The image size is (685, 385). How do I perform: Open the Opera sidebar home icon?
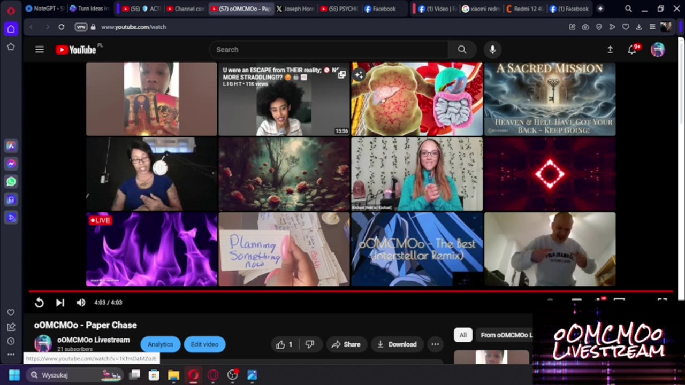11,29
